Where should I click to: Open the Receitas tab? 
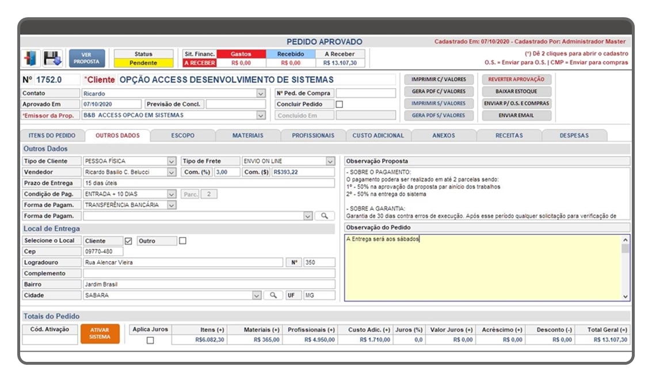pos(509,136)
